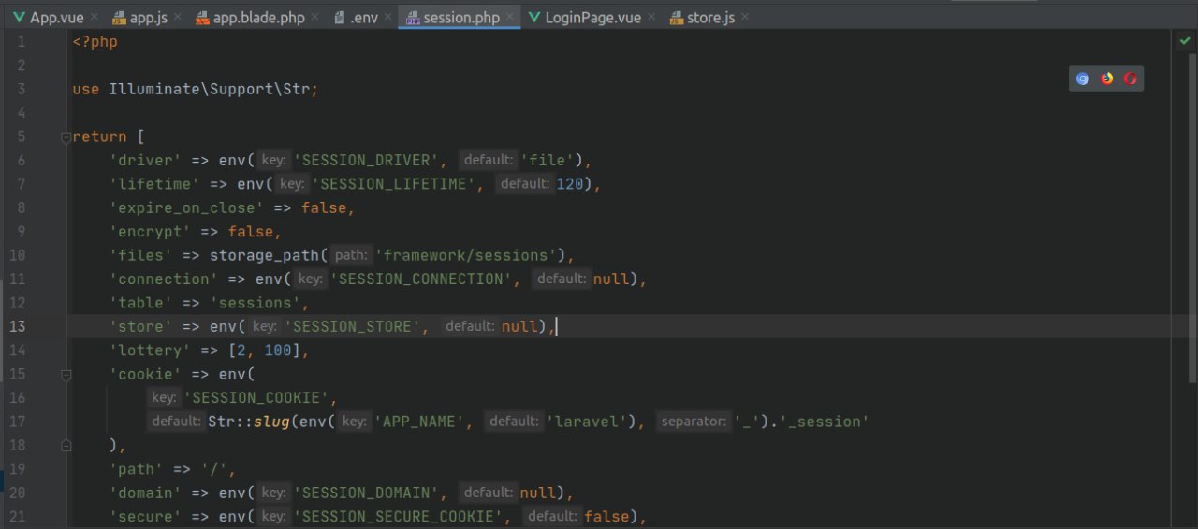The image size is (1198, 529).
Task: Click the storage_path function call
Action: click(x=265, y=255)
